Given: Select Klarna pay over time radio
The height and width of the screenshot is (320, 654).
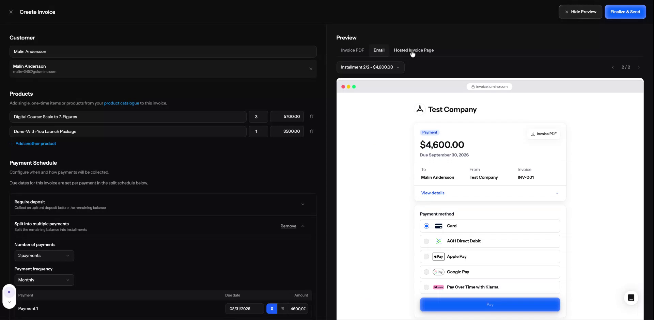Looking at the screenshot, I should (x=426, y=287).
